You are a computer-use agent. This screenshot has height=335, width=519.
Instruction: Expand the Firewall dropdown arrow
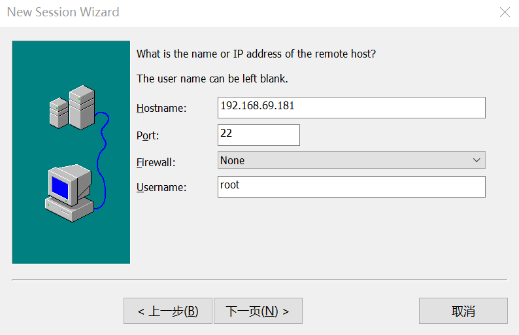476,160
